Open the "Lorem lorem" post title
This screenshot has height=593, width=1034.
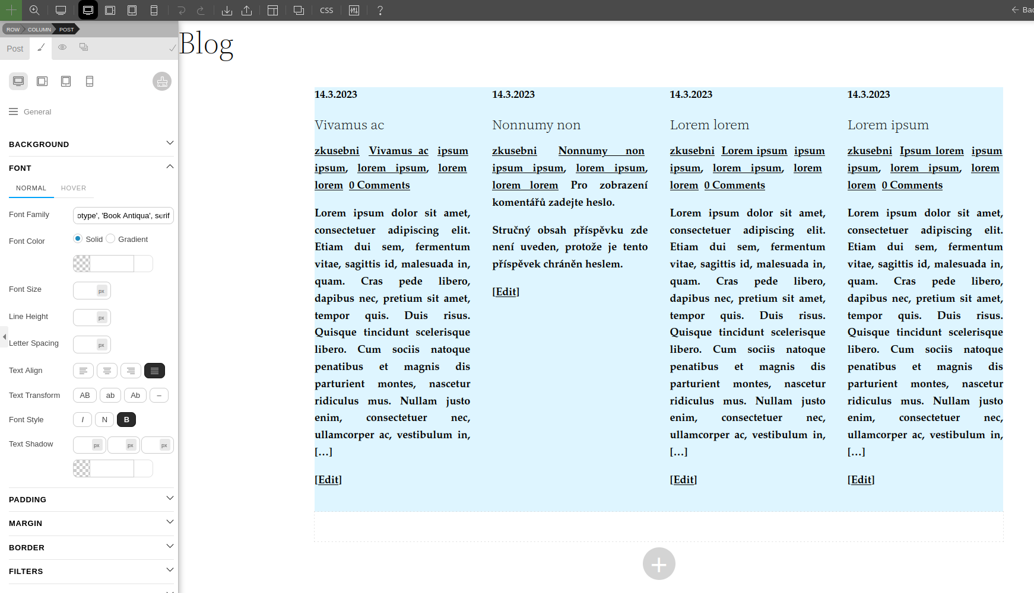[x=709, y=125]
